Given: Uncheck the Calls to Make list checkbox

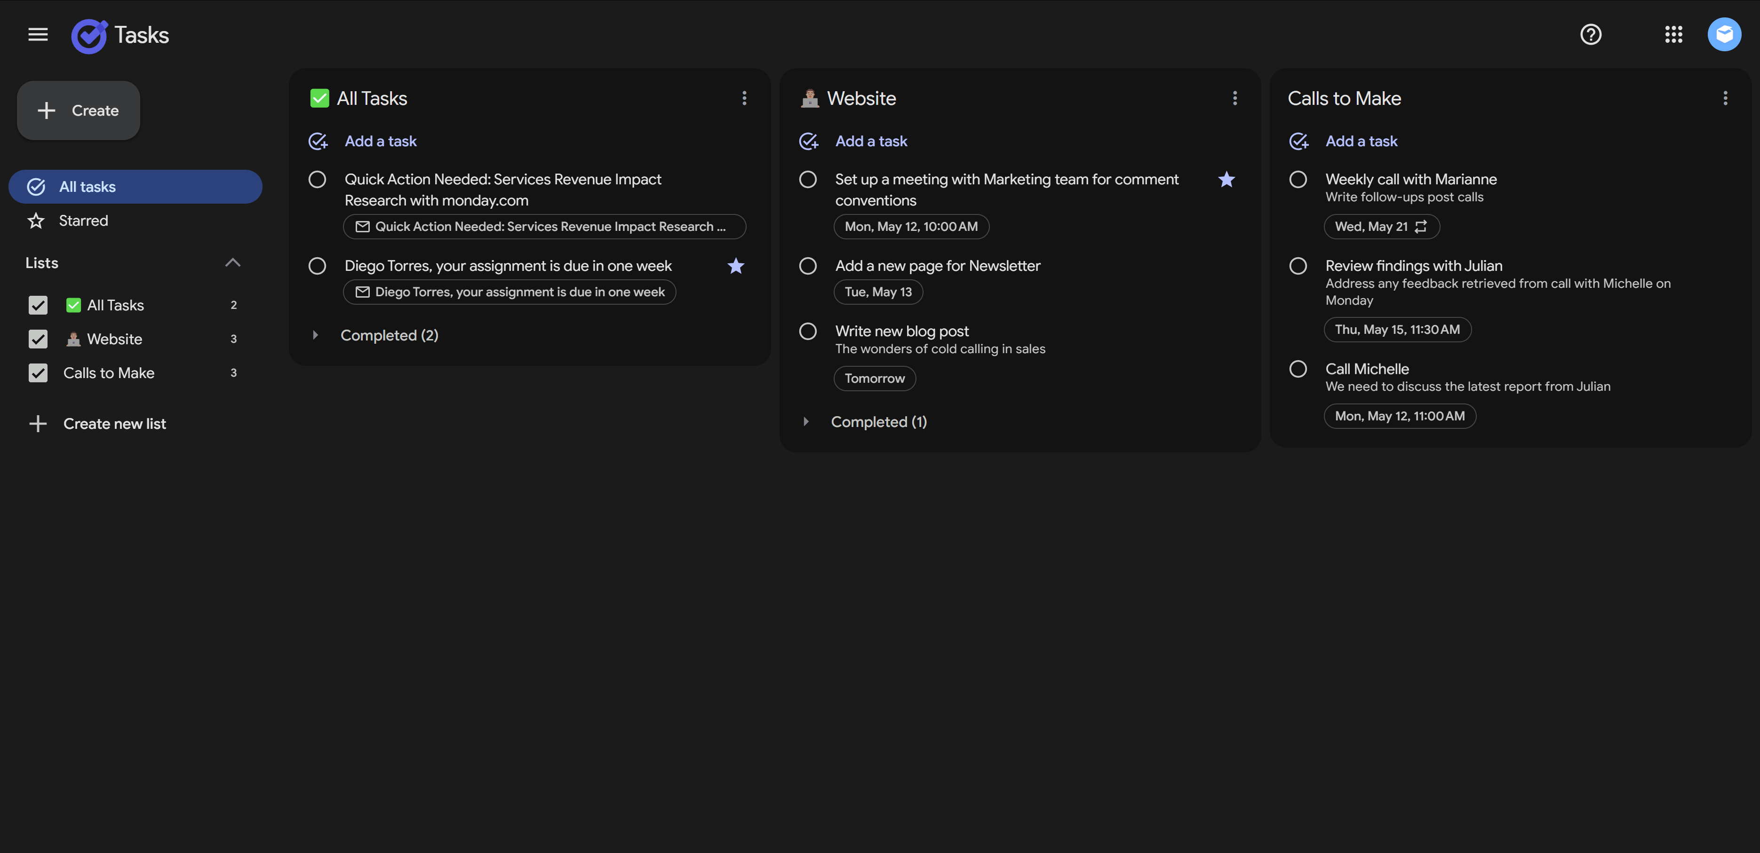Looking at the screenshot, I should coord(38,373).
